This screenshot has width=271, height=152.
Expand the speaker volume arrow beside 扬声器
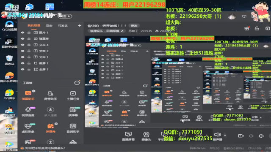(x=225, y=135)
